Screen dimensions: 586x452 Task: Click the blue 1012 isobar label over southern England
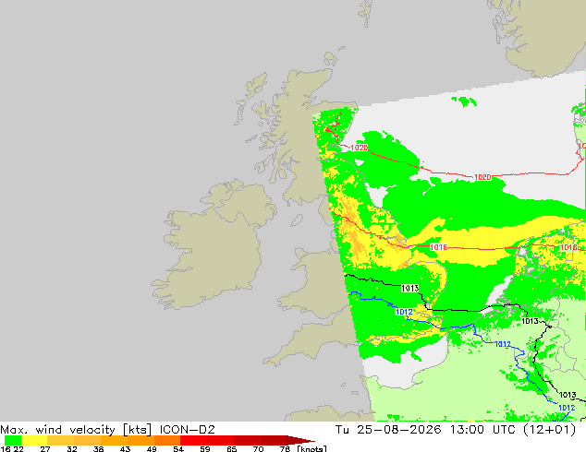coord(404,312)
